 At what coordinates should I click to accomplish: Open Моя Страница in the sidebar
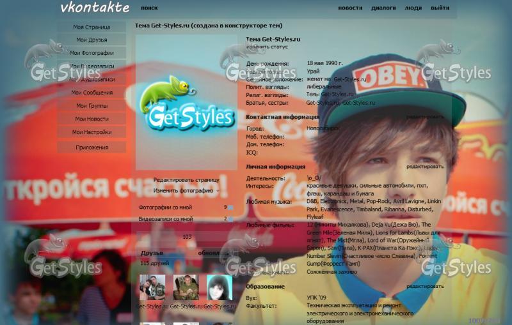coord(92,27)
